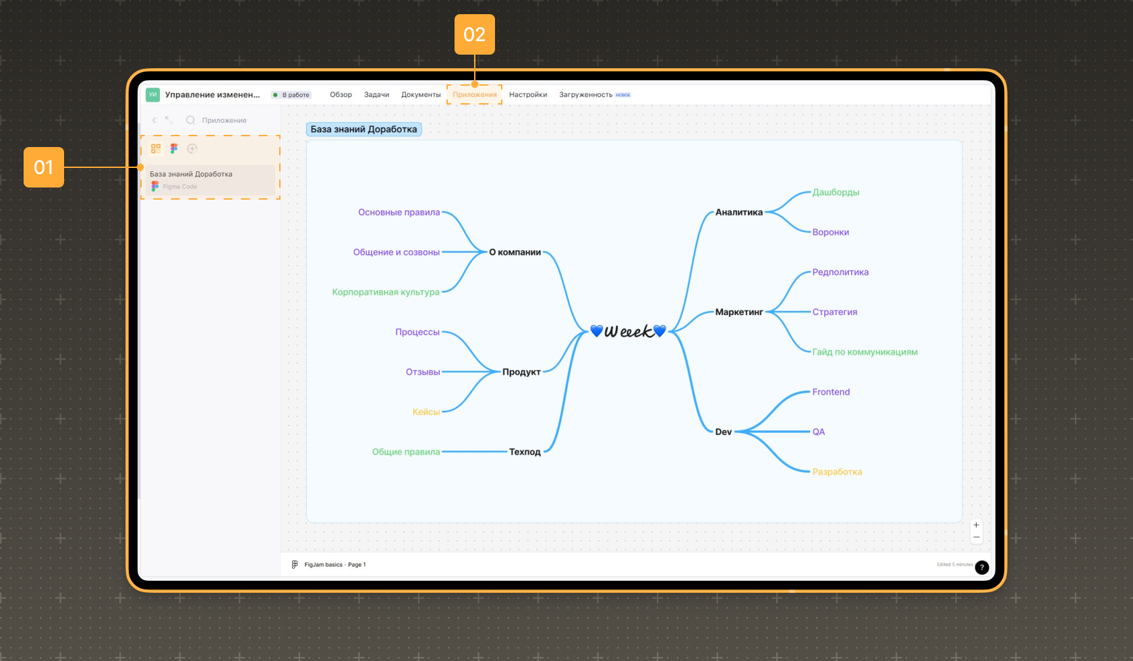Click the Приложение search field
This screenshot has height=661, width=1133.
pos(225,120)
